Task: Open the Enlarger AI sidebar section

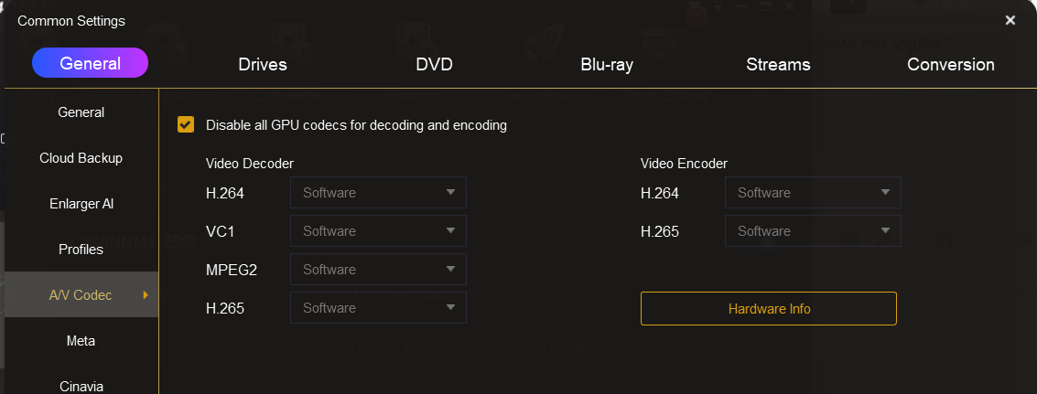Action: point(81,204)
